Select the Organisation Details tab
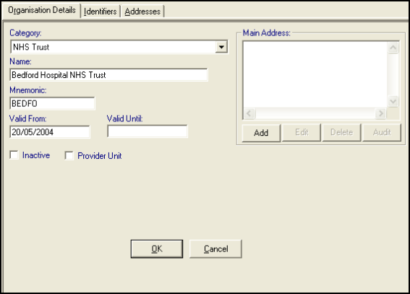The image size is (410, 294). click(41, 10)
